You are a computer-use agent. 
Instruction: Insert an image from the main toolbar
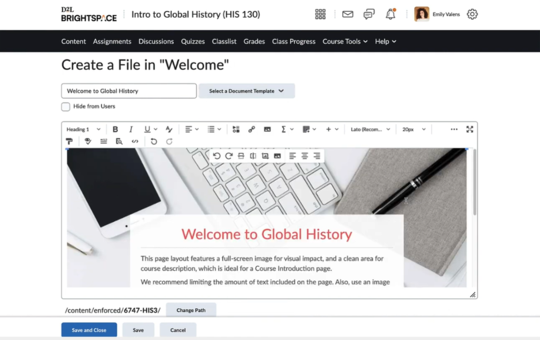pyautogui.click(x=267, y=129)
